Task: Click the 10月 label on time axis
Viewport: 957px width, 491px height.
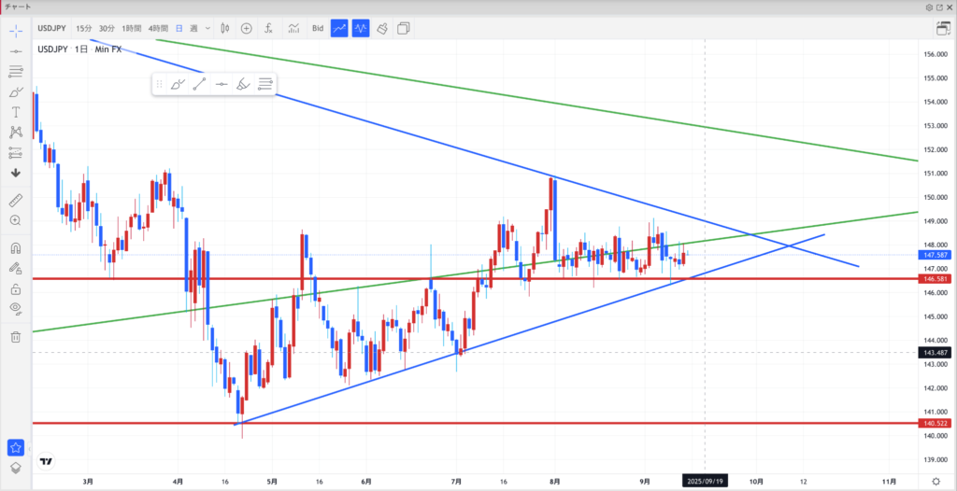Action: [x=756, y=482]
